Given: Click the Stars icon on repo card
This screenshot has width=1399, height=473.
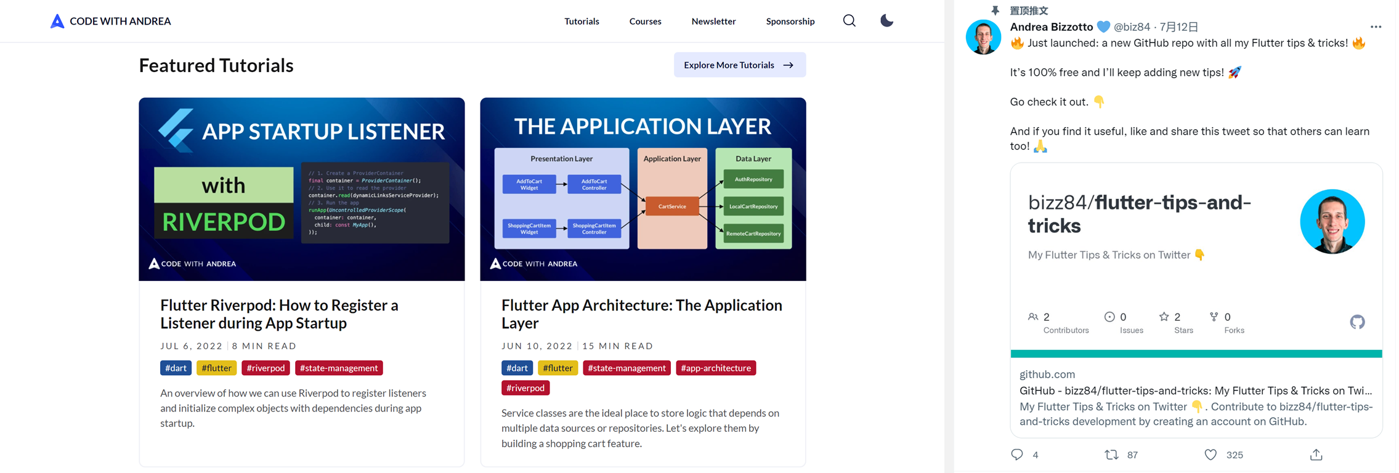Looking at the screenshot, I should (x=1164, y=317).
